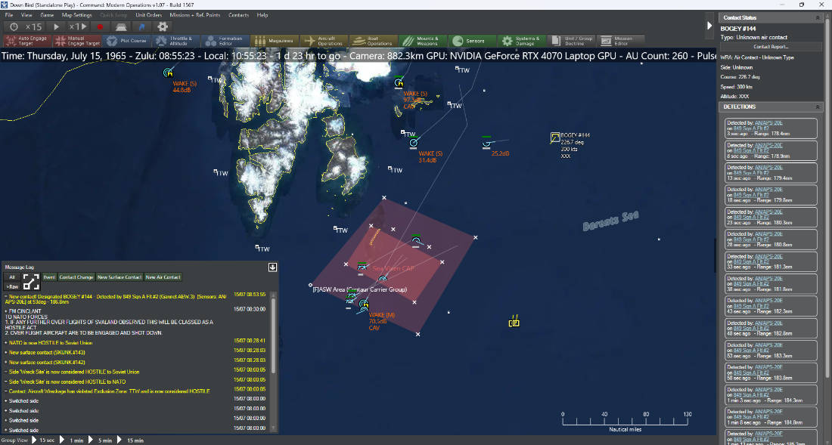Toggle the New Surface Contact filter

120,277
